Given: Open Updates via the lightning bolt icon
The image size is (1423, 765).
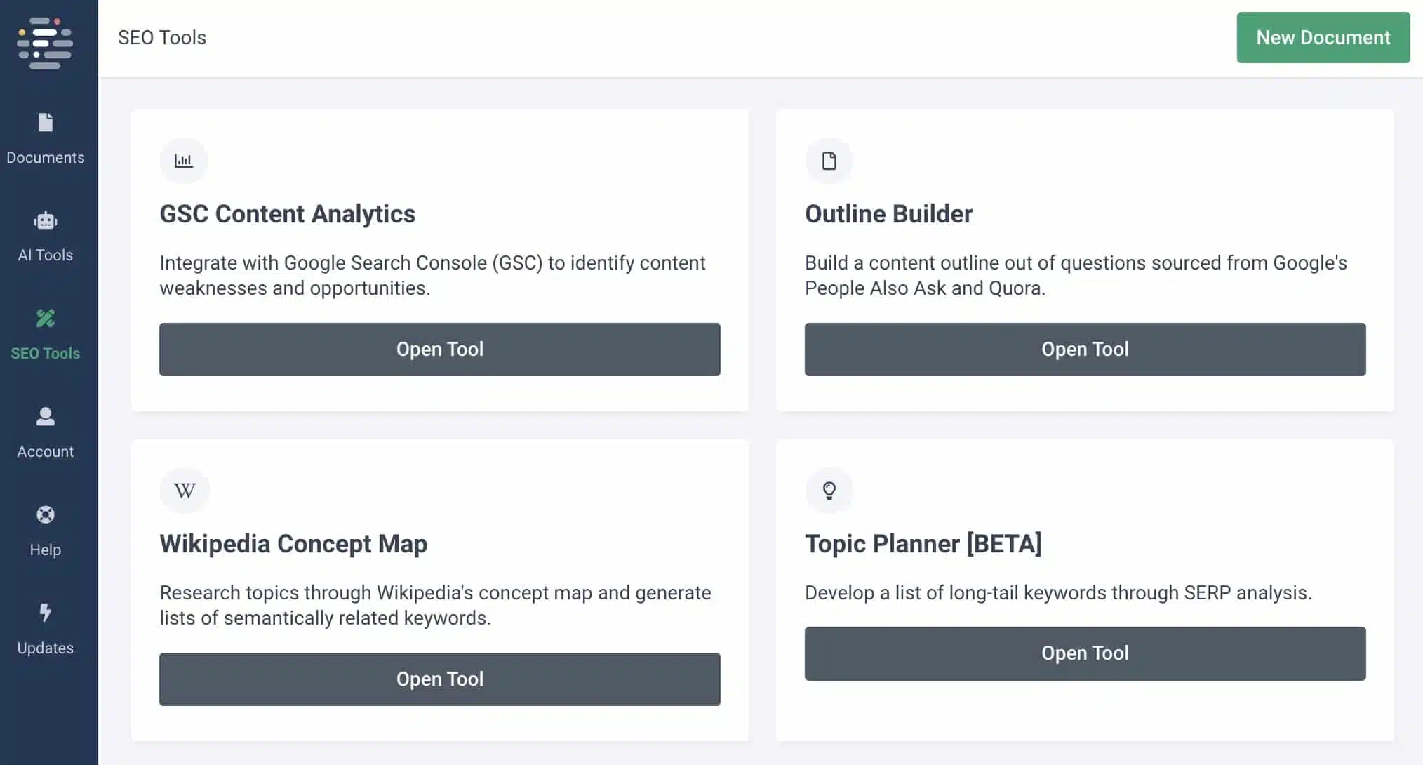Looking at the screenshot, I should pyautogui.click(x=46, y=613).
